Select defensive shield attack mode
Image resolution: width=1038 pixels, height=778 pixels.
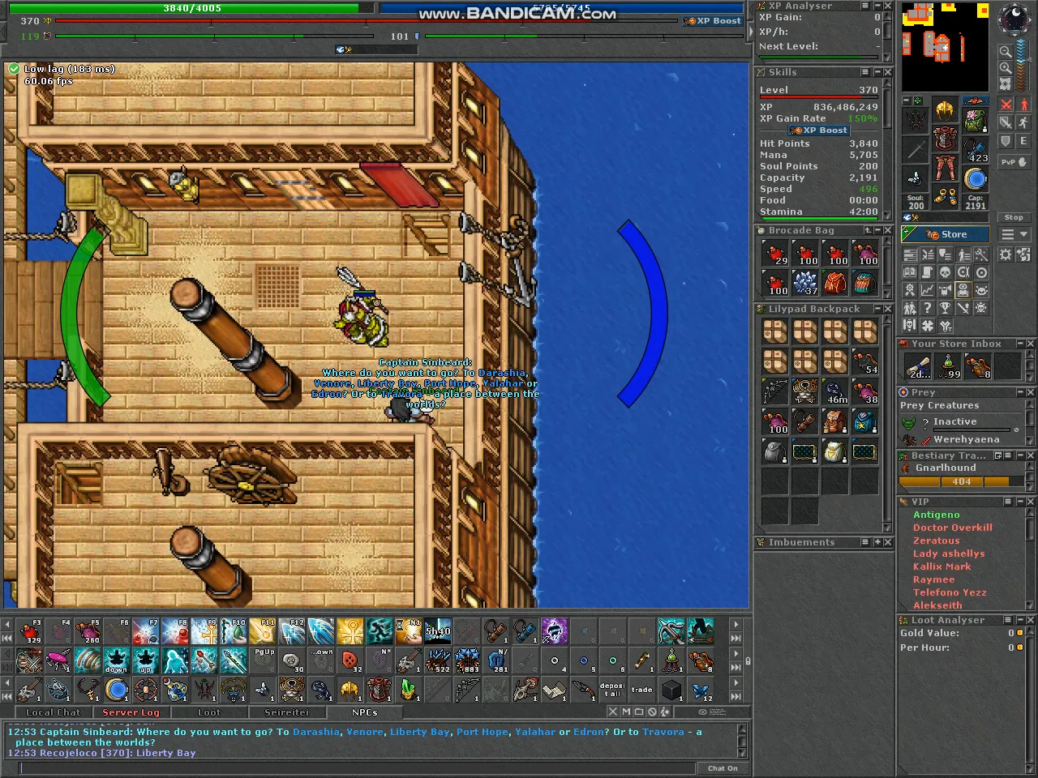[x=1006, y=141]
